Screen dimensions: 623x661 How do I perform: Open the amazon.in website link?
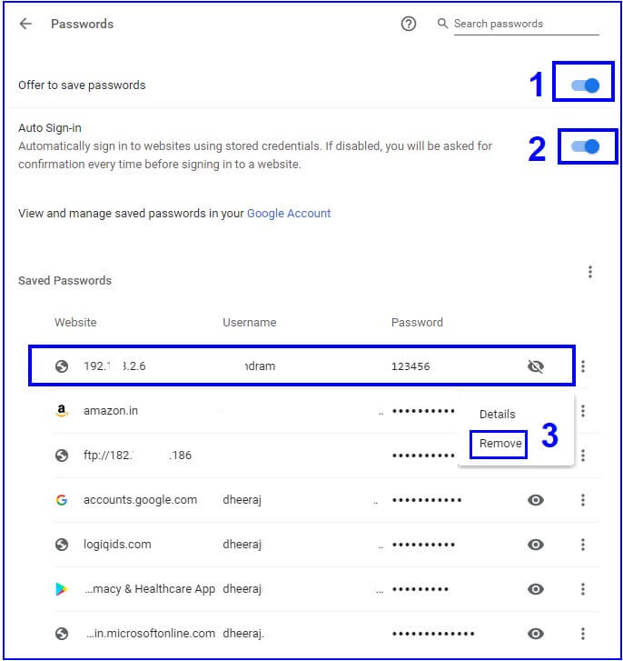pyautogui.click(x=111, y=411)
